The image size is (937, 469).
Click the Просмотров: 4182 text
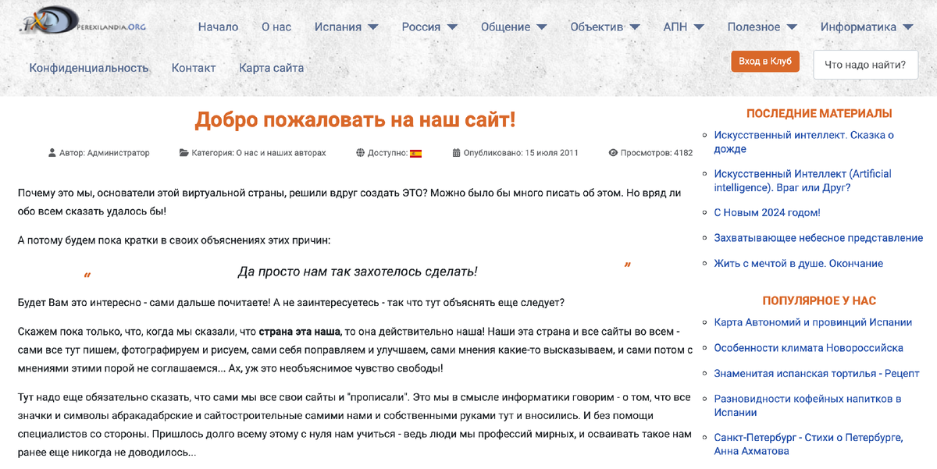pyautogui.click(x=657, y=153)
